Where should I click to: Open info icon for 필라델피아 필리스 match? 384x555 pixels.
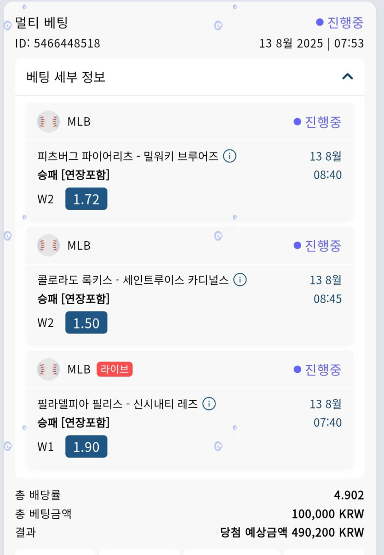click(x=209, y=404)
